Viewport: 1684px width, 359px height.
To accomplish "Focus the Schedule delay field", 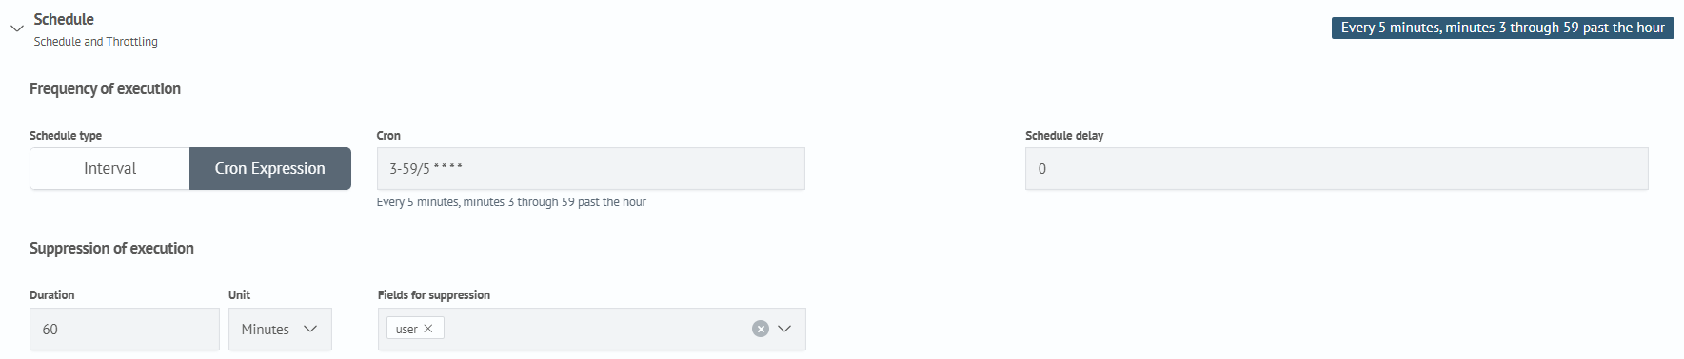I will (x=1337, y=168).
